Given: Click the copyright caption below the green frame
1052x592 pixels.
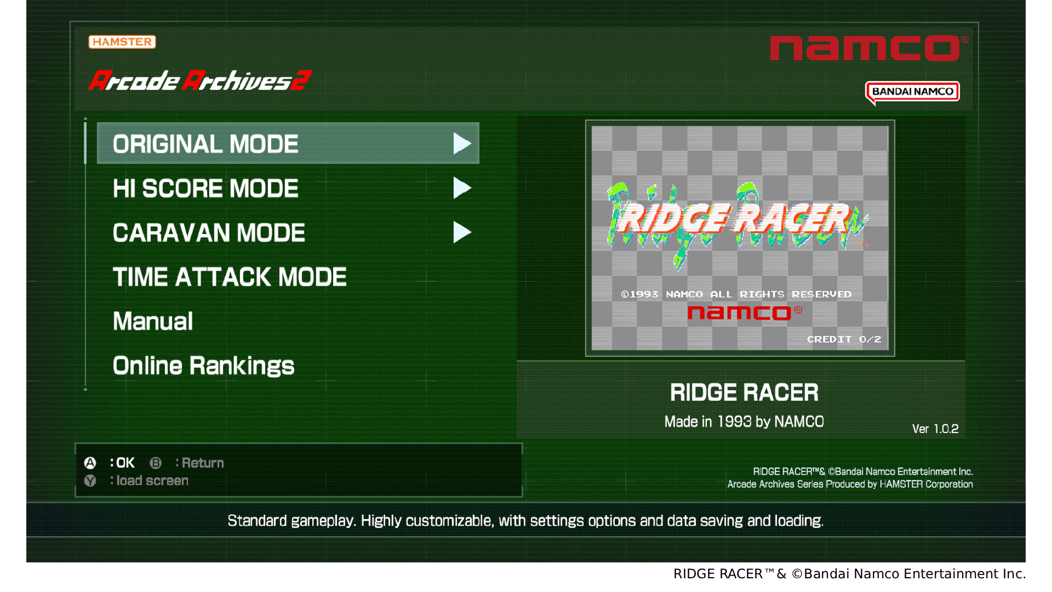Looking at the screenshot, I should [x=850, y=574].
